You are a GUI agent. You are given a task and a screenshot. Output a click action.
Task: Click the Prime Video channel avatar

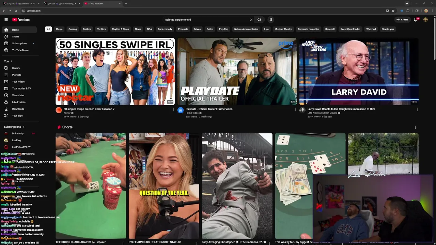(181, 110)
